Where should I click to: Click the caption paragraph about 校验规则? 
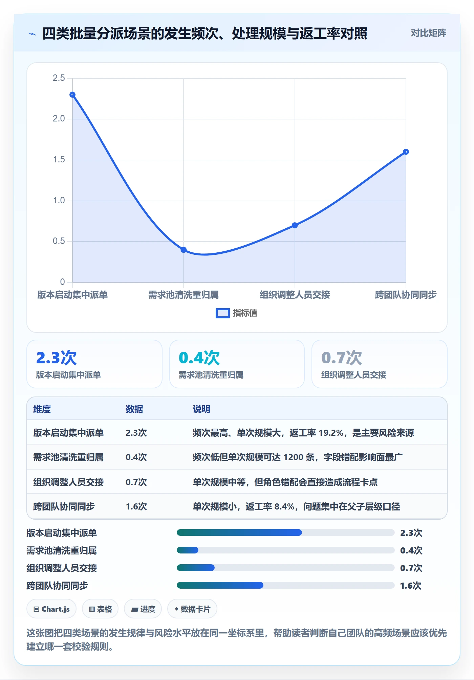(237, 640)
